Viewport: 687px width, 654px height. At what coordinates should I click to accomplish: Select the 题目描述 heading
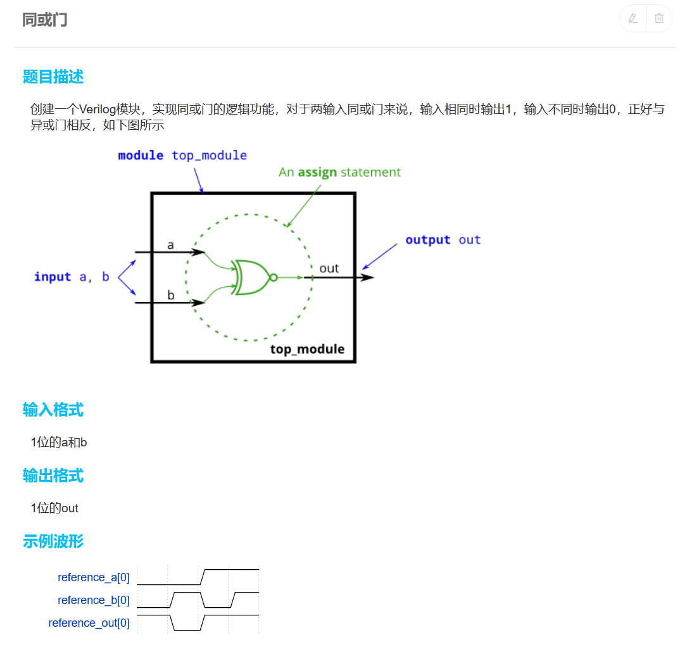click(x=53, y=77)
